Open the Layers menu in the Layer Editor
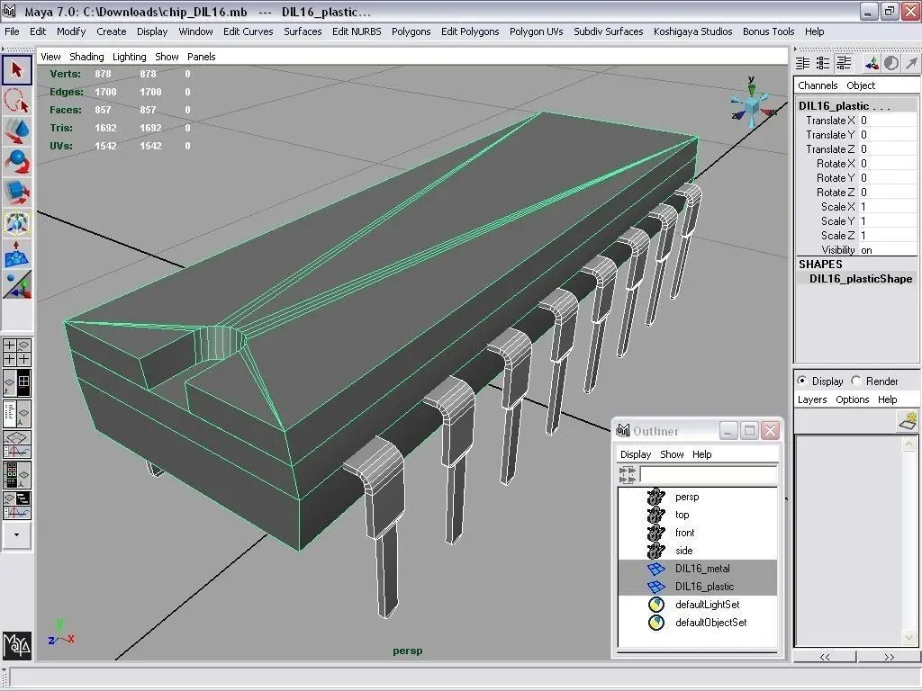922x691 pixels. [812, 399]
